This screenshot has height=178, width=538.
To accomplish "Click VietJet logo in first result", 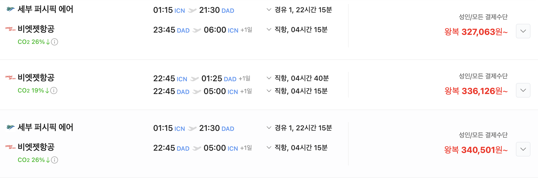I will pos(11,29).
